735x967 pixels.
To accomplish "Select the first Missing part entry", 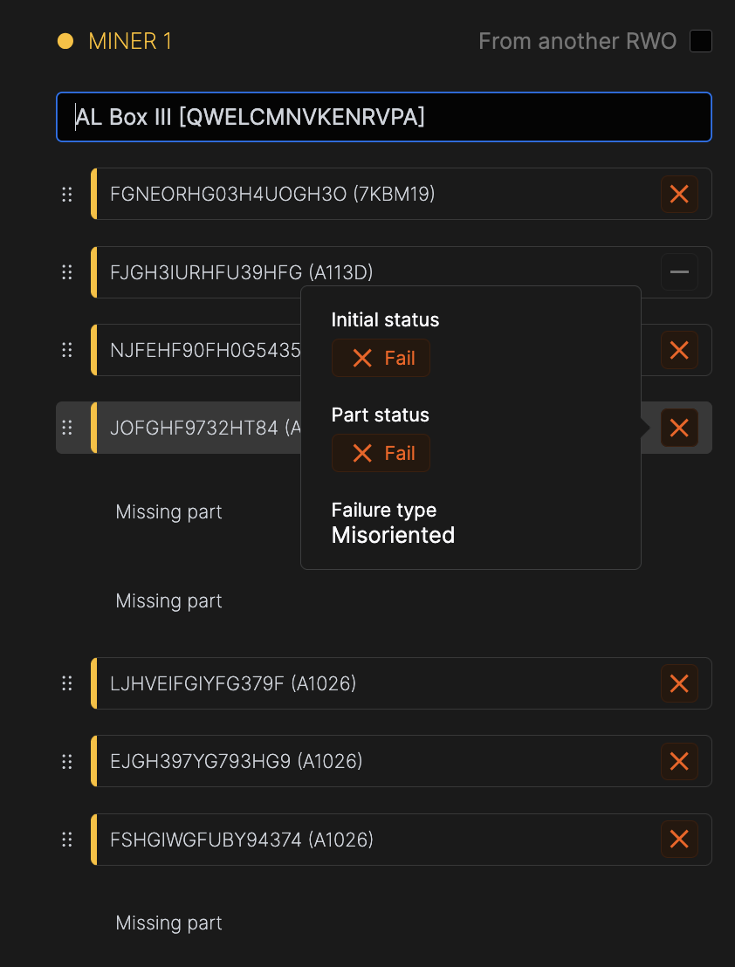I will coord(168,511).
